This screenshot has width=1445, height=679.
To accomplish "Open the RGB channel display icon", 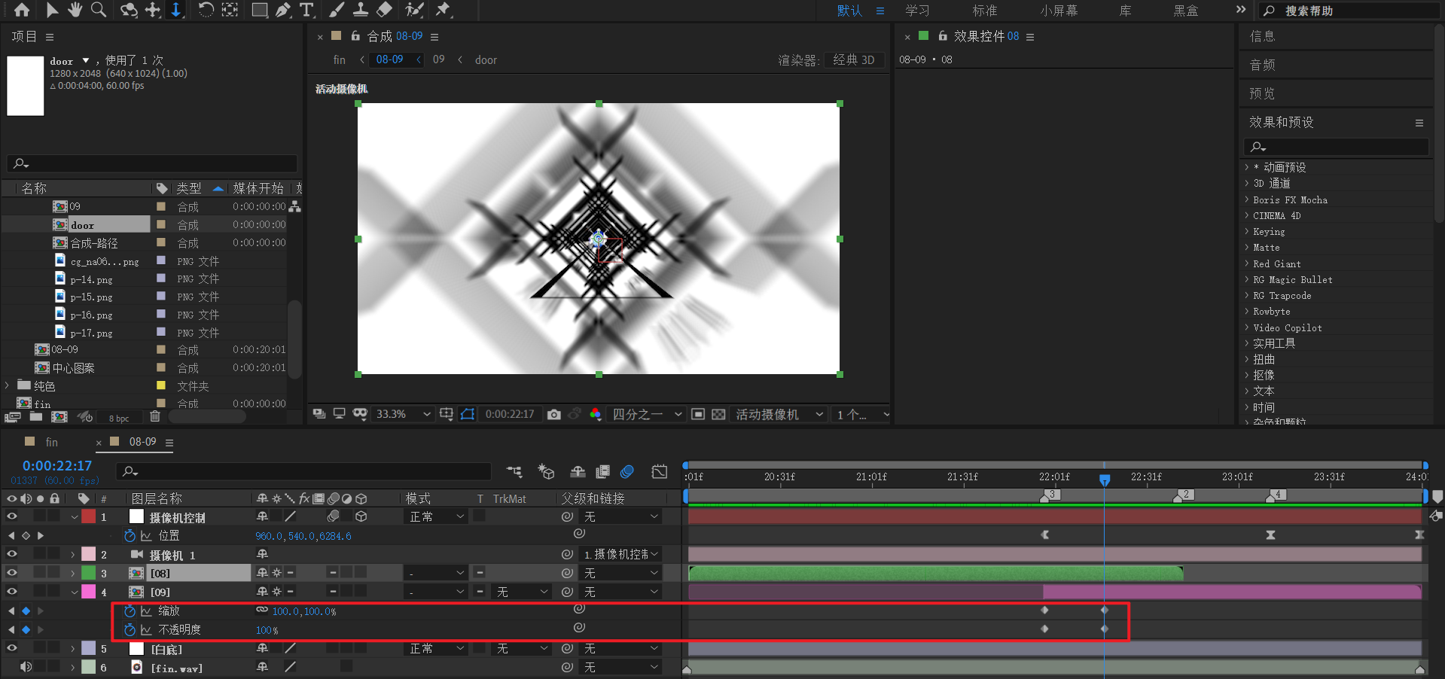I will click(596, 415).
